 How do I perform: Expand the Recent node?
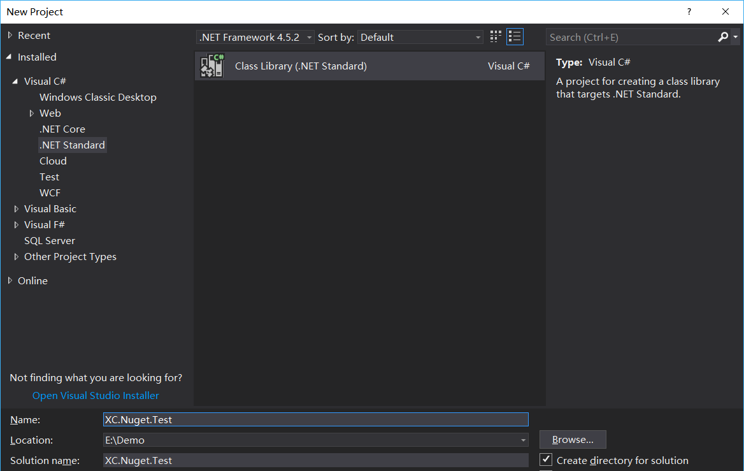10,35
